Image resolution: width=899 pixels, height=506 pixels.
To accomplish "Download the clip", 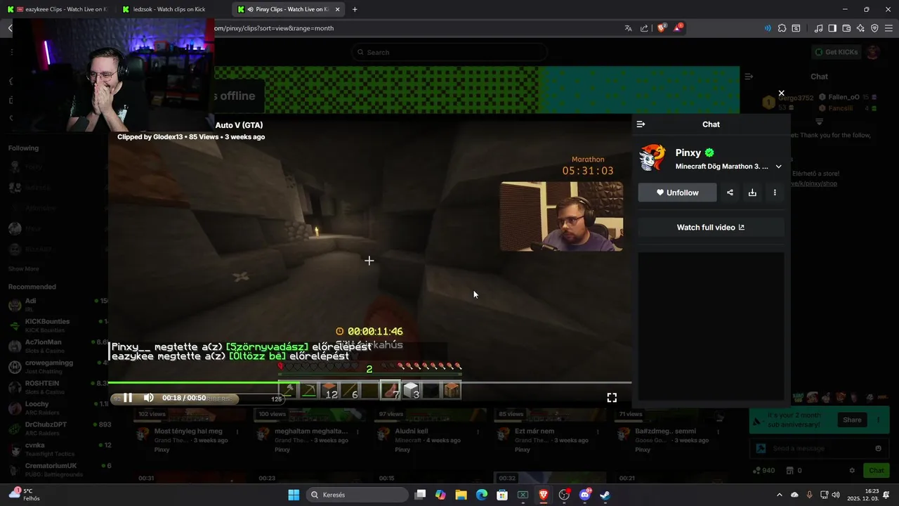I will (x=752, y=193).
